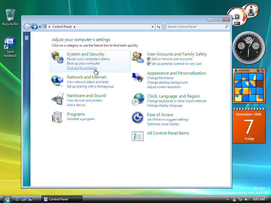This screenshot has height=203, width=271.
Task: Open the All Control Panel Items checklist icon
Action: 138,136
